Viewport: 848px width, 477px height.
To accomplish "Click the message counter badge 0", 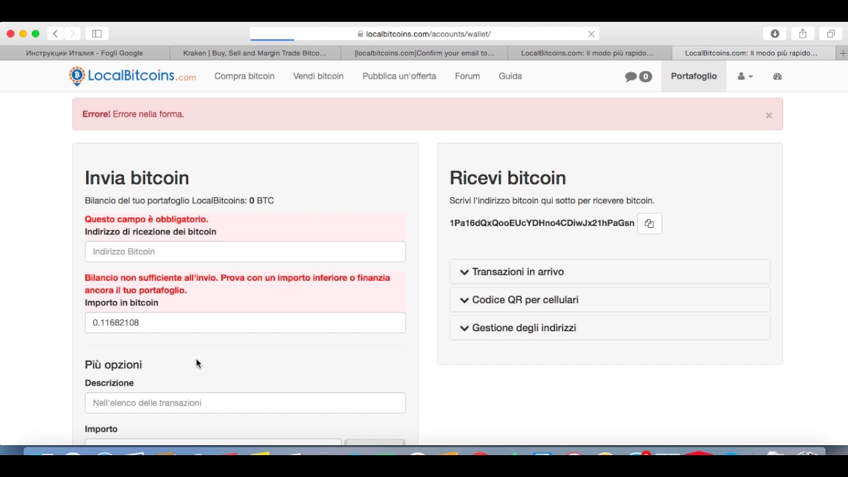I will (x=645, y=77).
